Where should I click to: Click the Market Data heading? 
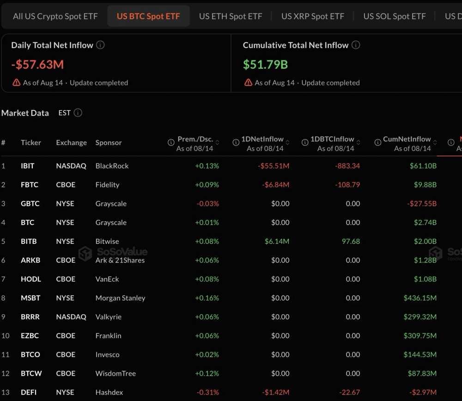(x=25, y=113)
